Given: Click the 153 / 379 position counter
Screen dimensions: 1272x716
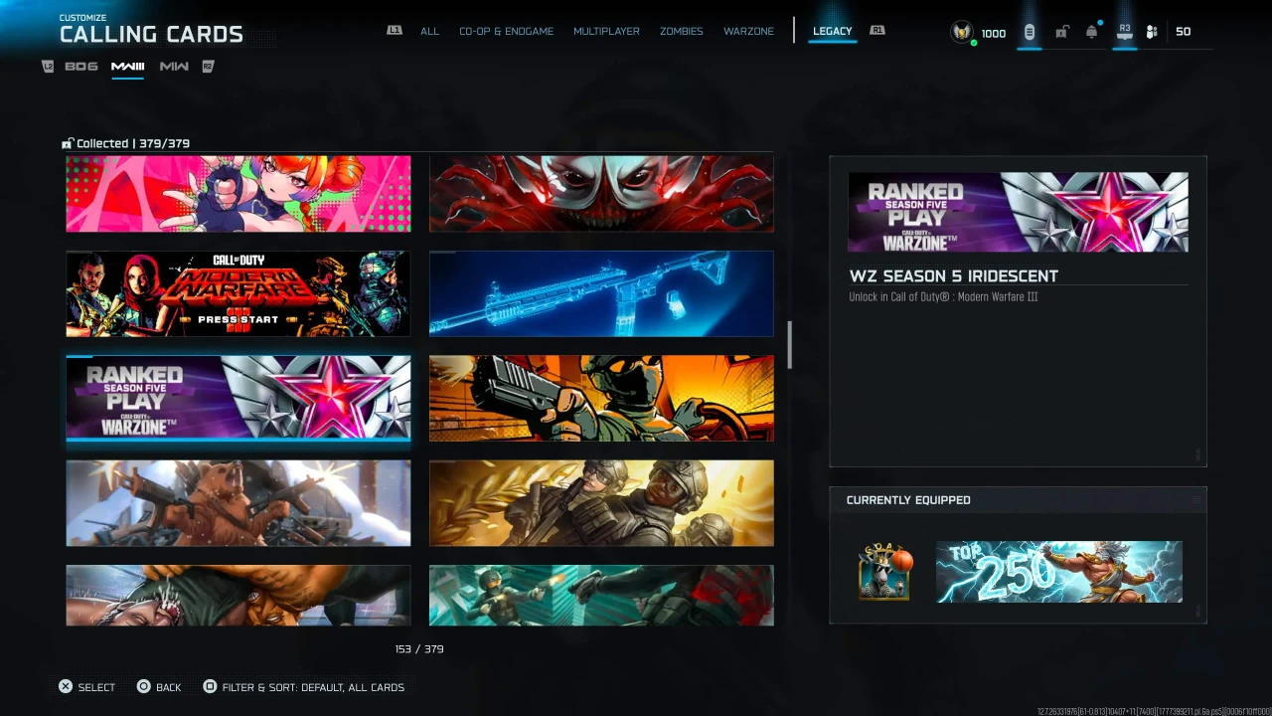Looking at the screenshot, I should coord(419,648).
